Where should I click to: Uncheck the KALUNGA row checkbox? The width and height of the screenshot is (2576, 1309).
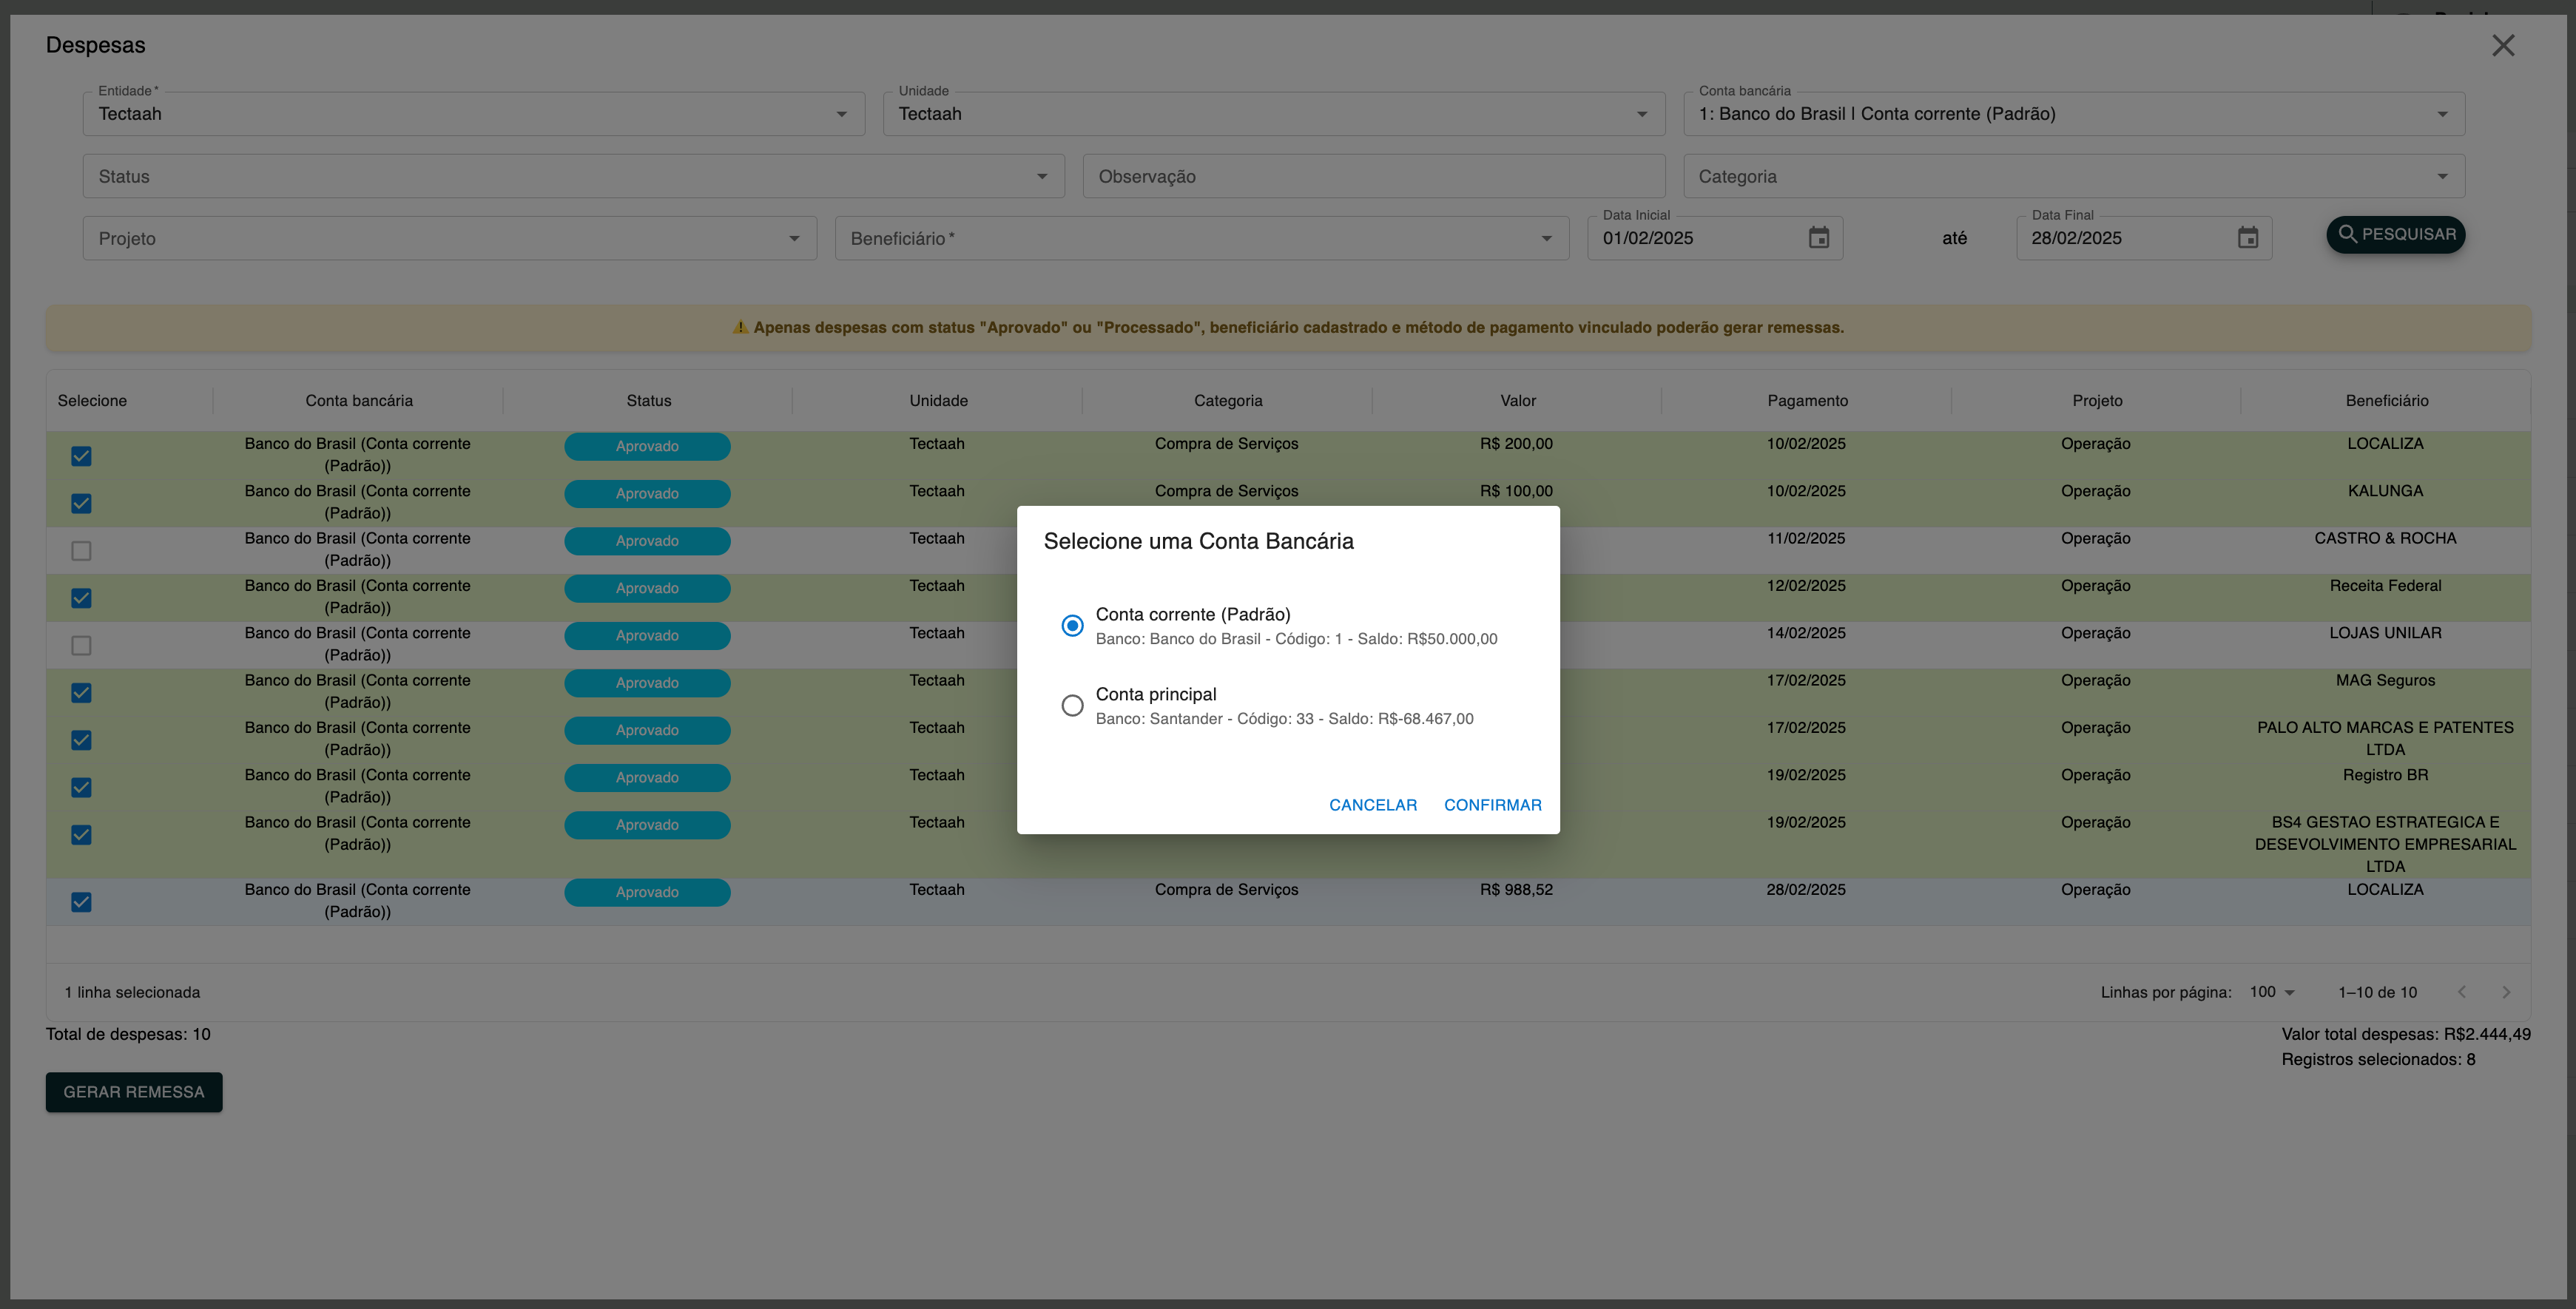click(x=81, y=504)
